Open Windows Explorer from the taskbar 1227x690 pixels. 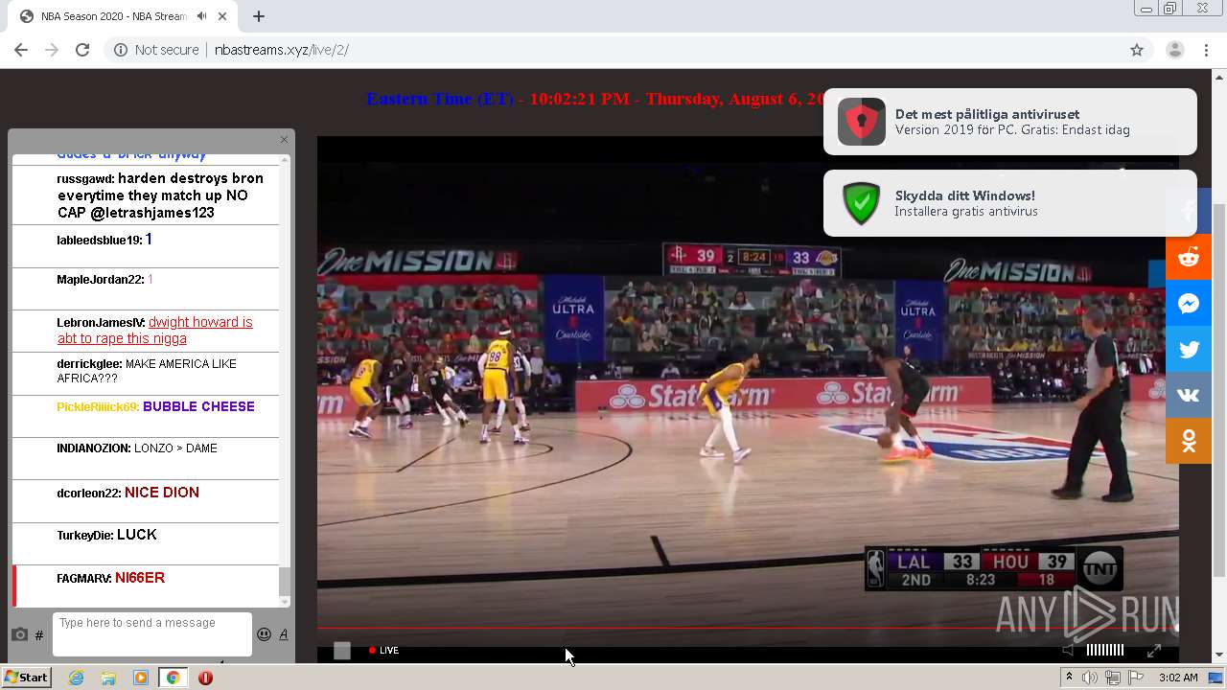(x=108, y=678)
